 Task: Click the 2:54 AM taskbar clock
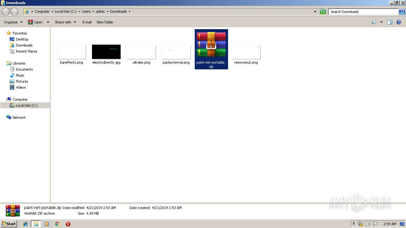(390, 224)
